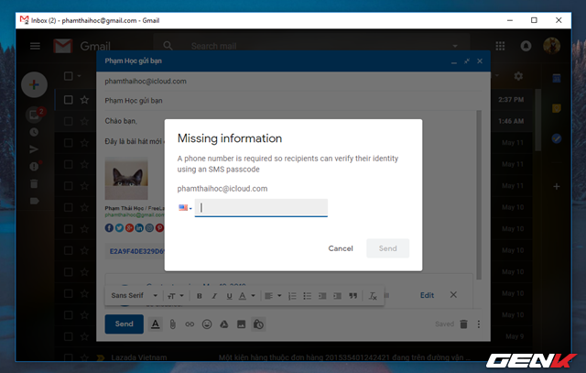Toggle formatting options icon (underlined A)
Image resolution: width=586 pixels, height=373 pixels.
(x=156, y=324)
